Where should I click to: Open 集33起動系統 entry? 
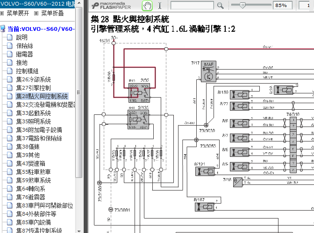[33, 113]
